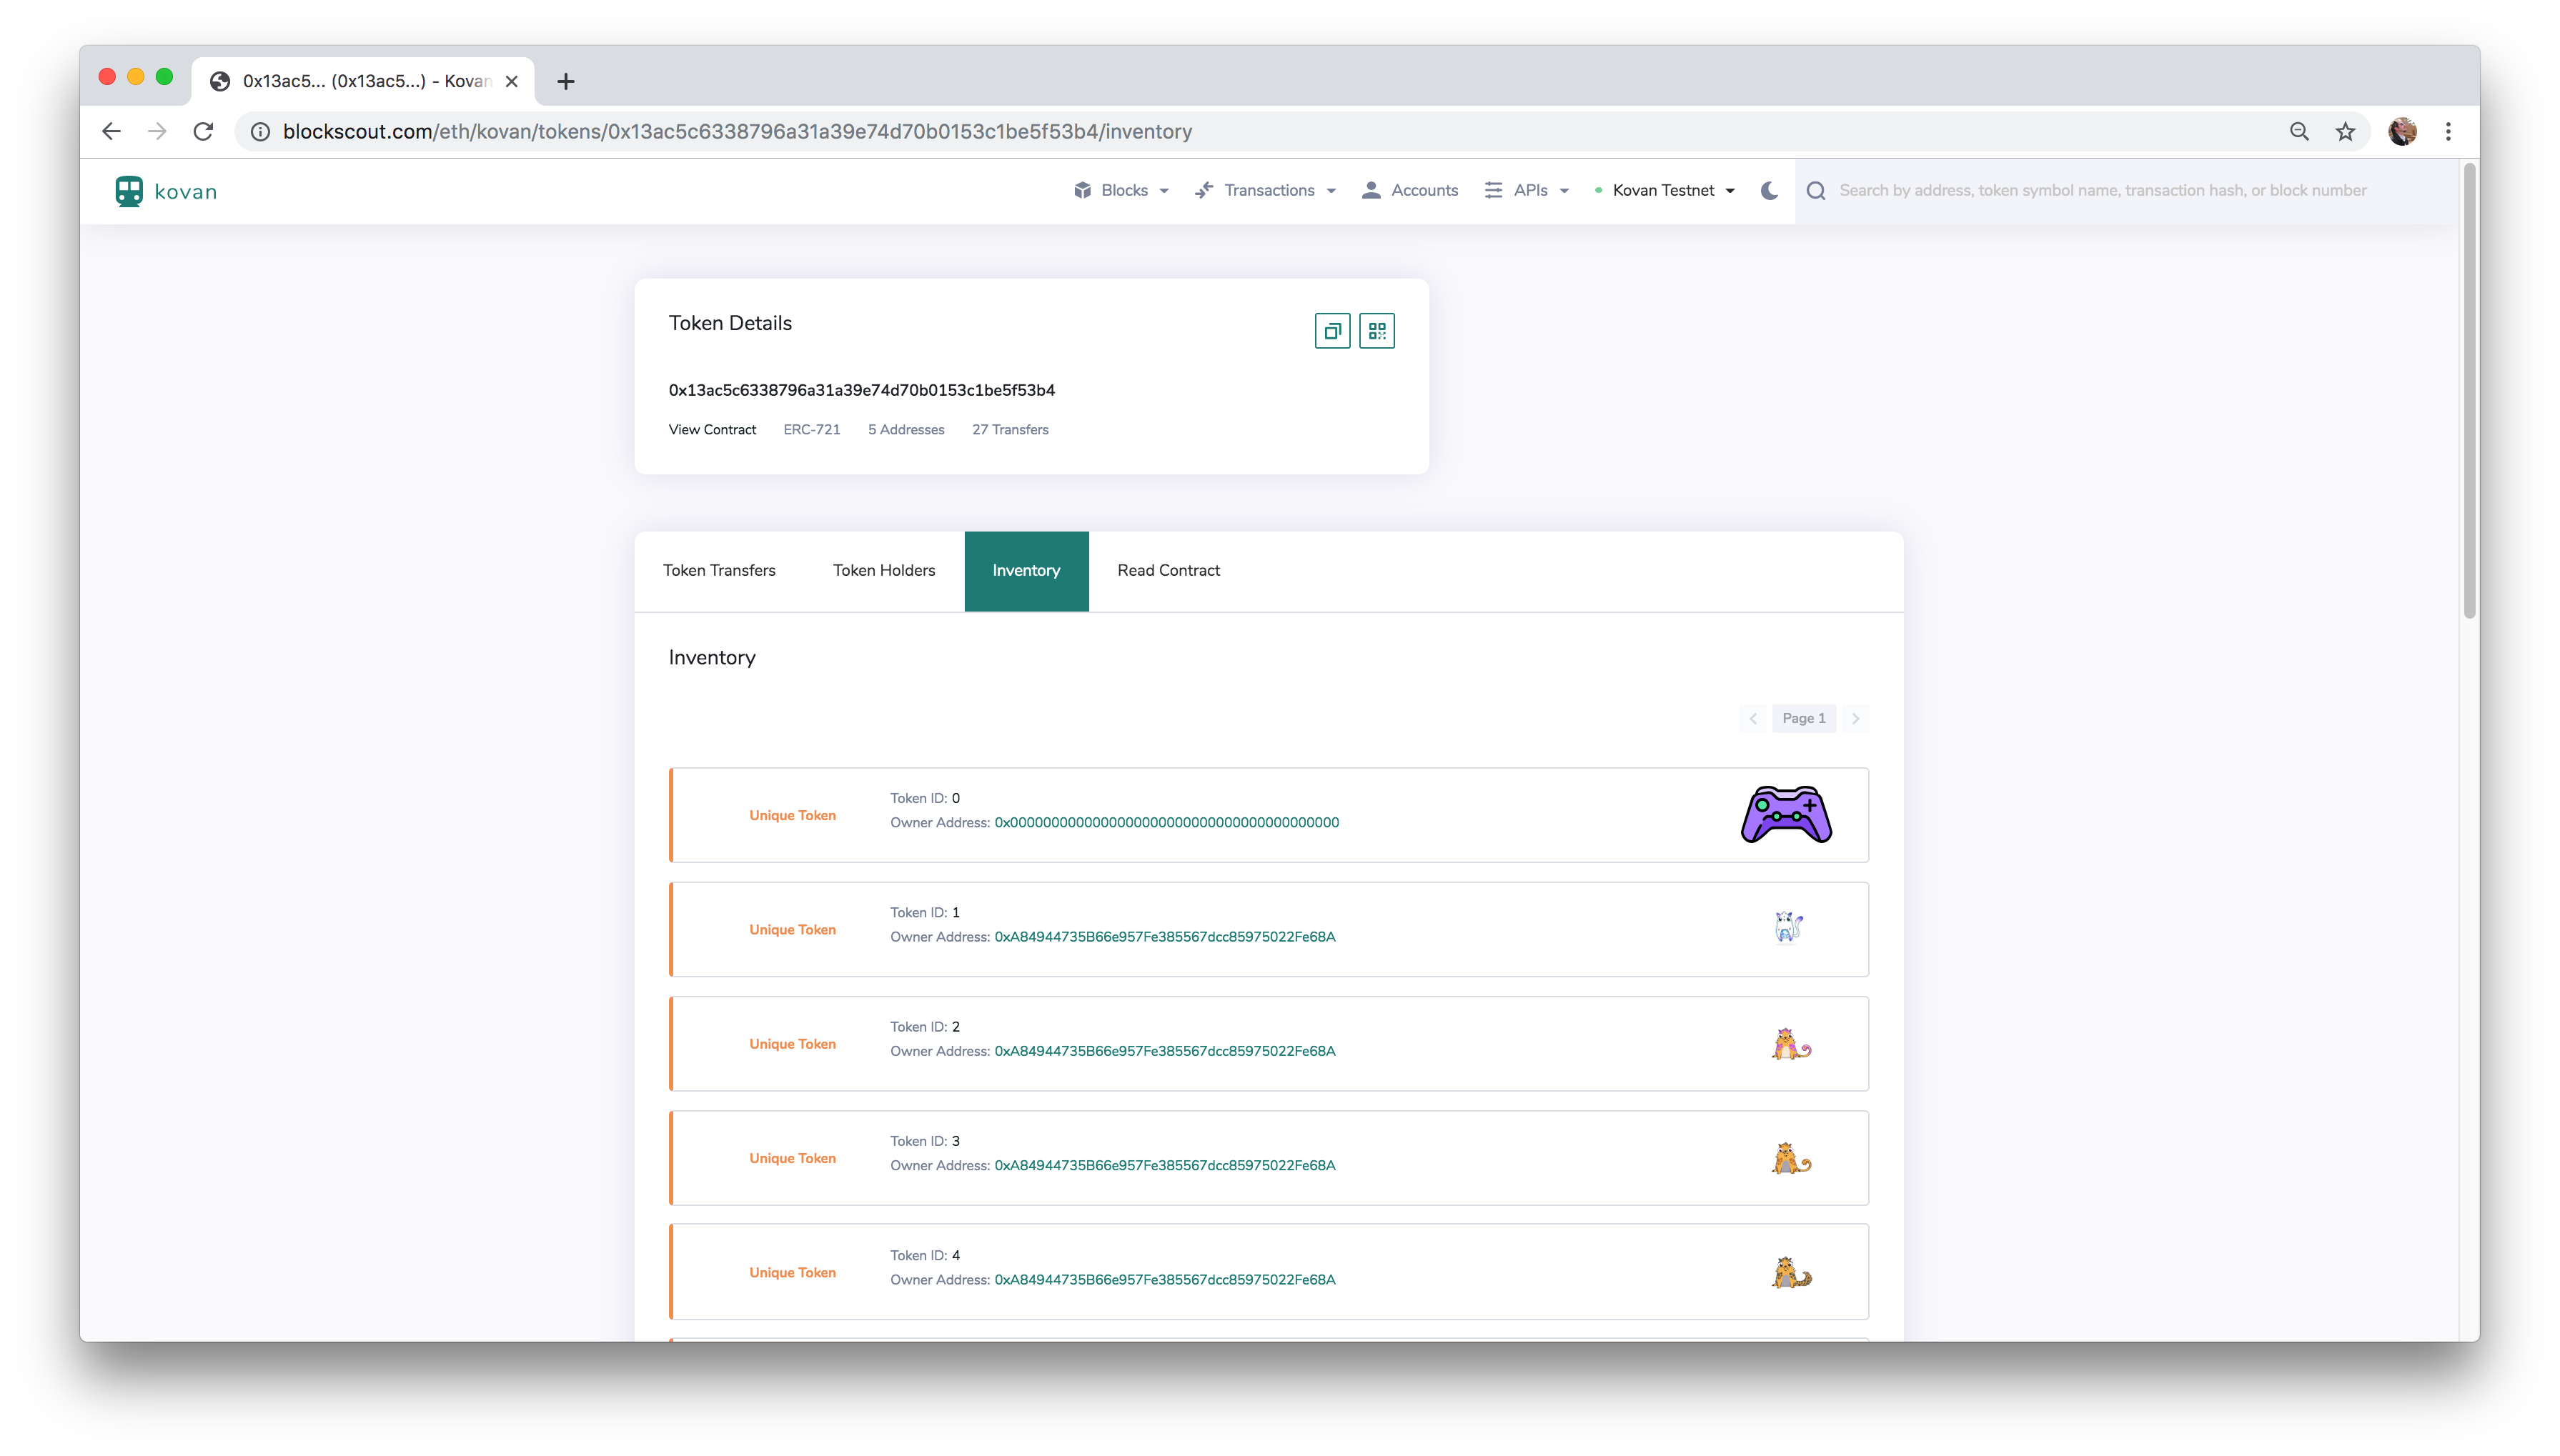Click the browser zoom magnifier icon
This screenshot has width=2560, height=1456.
click(2299, 131)
